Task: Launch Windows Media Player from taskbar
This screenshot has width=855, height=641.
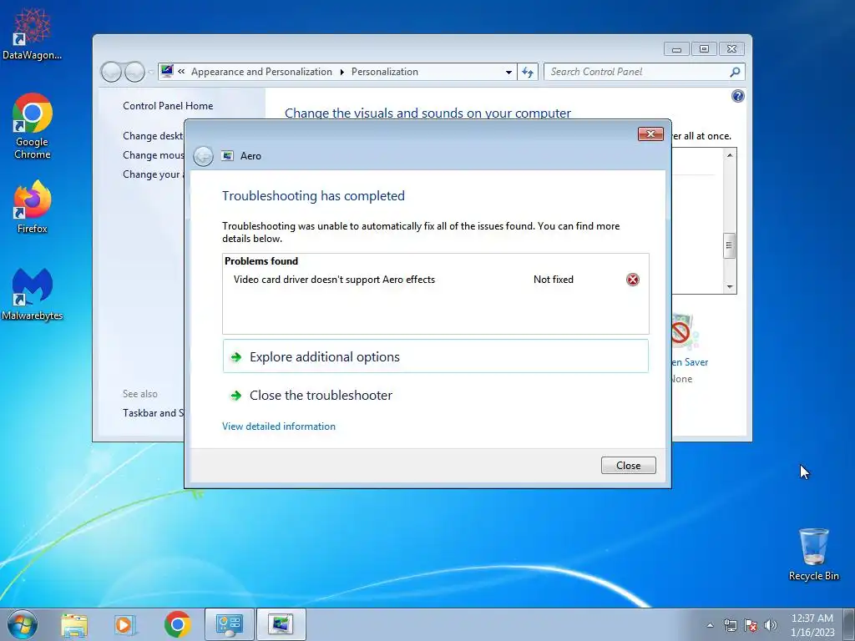Action: (125, 624)
